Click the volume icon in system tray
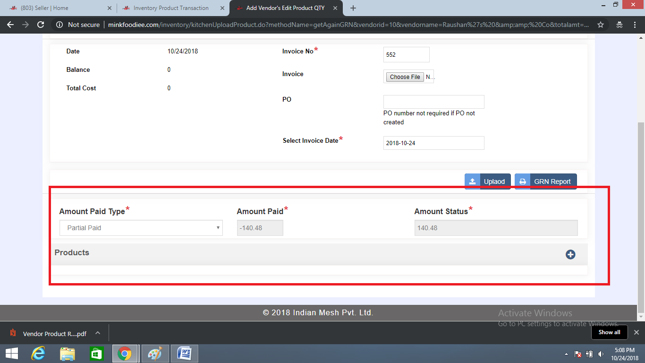Viewport: 645px width, 363px height. pyautogui.click(x=601, y=354)
